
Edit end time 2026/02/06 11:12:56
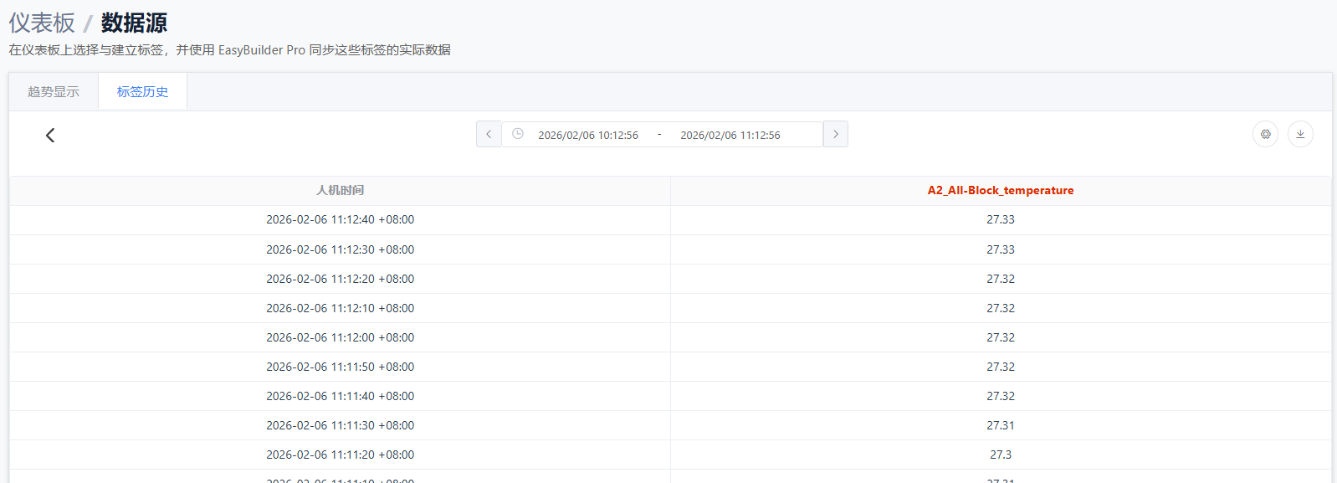point(730,136)
